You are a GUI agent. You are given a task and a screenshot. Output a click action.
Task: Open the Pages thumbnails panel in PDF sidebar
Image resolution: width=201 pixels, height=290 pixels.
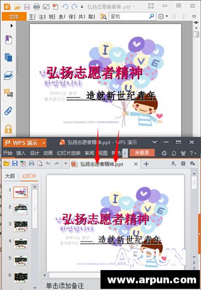(8, 58)
